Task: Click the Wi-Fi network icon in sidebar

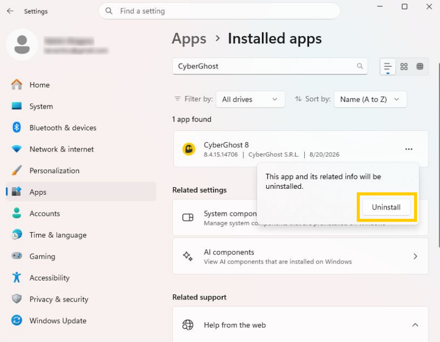Action: [x=16, y=148]
